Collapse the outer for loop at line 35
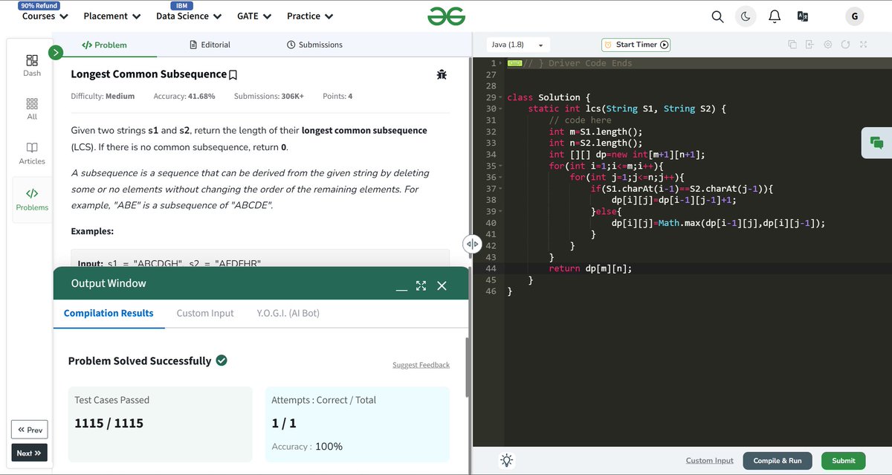The width and height of the screenshot is (892, 475). [x=501, y=166]
